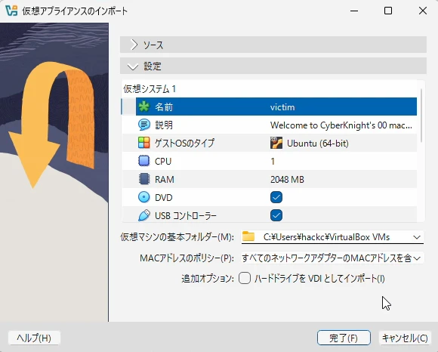Click the 完了(F) button
Viewport: 438px width, 352px height.
tap(344, 338)
